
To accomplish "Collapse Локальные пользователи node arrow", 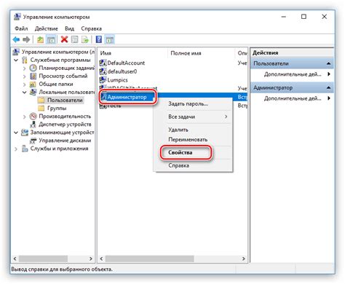I will click(x=25, y=92).
